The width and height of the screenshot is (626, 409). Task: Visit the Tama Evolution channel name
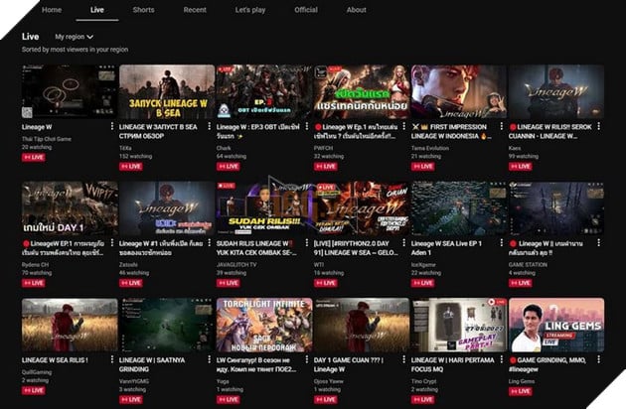click(430, 148)
